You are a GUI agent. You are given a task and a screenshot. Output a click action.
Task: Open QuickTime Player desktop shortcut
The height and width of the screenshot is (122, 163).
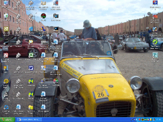click(6, 107)
